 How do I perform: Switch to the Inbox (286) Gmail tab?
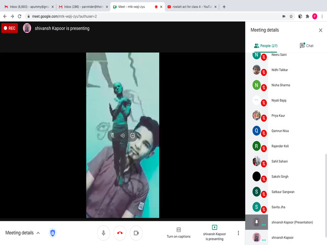click(83, 7)
